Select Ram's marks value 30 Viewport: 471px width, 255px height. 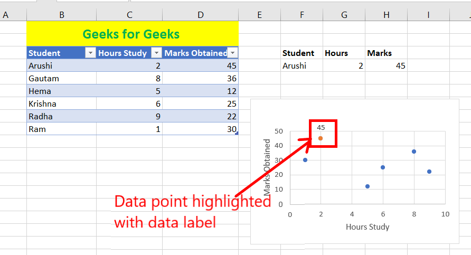(200, 129)
